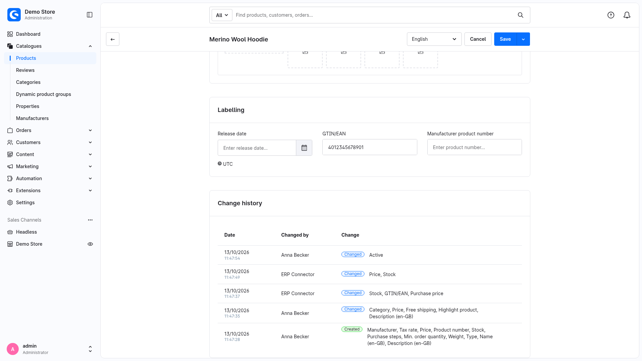Expand the admin user menu
The width and height of the screenshot is (642, 361).
coord(90,349)
